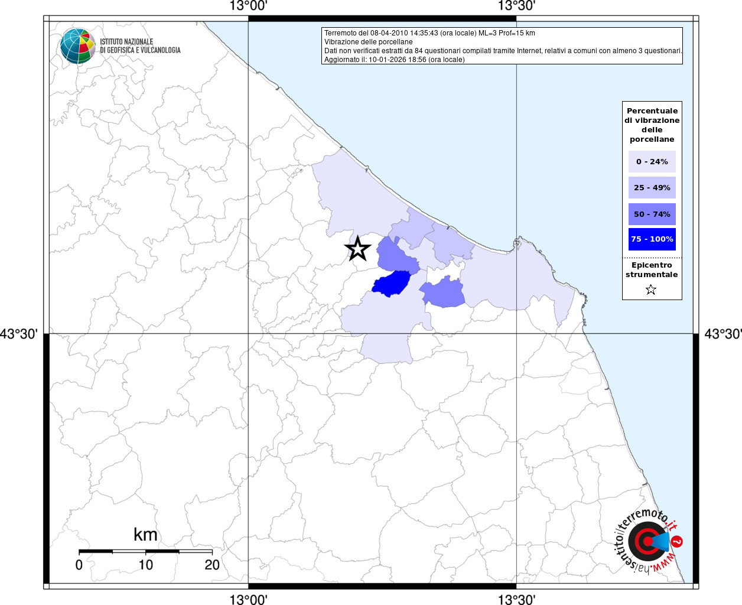Click the INGV globe logo icon
742x605 pixels.
click(77, 46)
